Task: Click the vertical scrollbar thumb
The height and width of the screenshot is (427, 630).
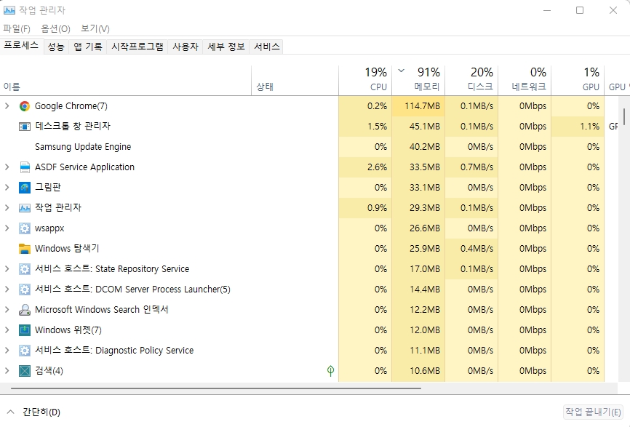Action: (624, 116)
